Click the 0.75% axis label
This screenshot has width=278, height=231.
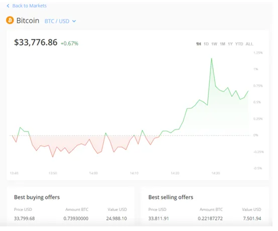coord(258,86)
